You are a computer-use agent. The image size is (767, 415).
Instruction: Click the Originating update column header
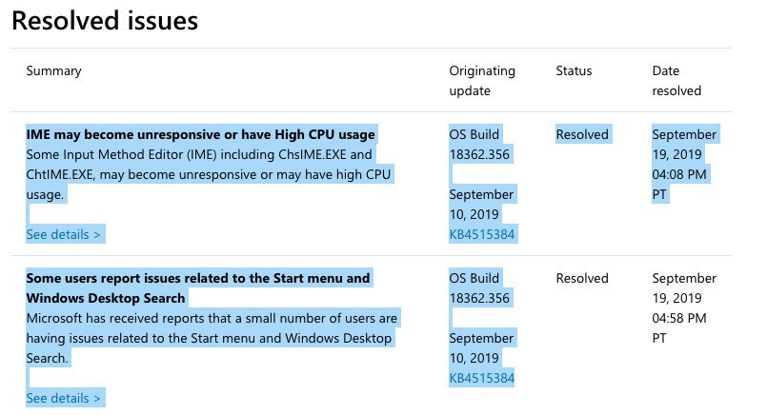click(482, 80)
